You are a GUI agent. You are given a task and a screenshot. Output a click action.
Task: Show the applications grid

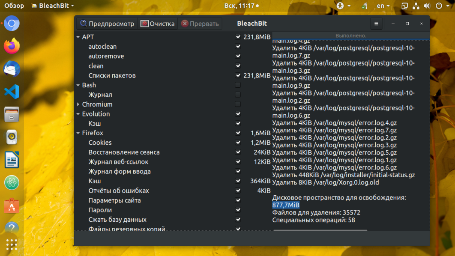(x=12, y=244)
